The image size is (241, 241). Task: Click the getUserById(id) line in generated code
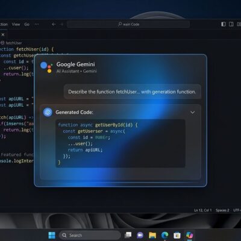coord(98,125)
